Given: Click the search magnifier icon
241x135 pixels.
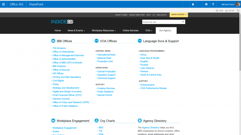Looking at the screenshot, I should tap(183, 22).
